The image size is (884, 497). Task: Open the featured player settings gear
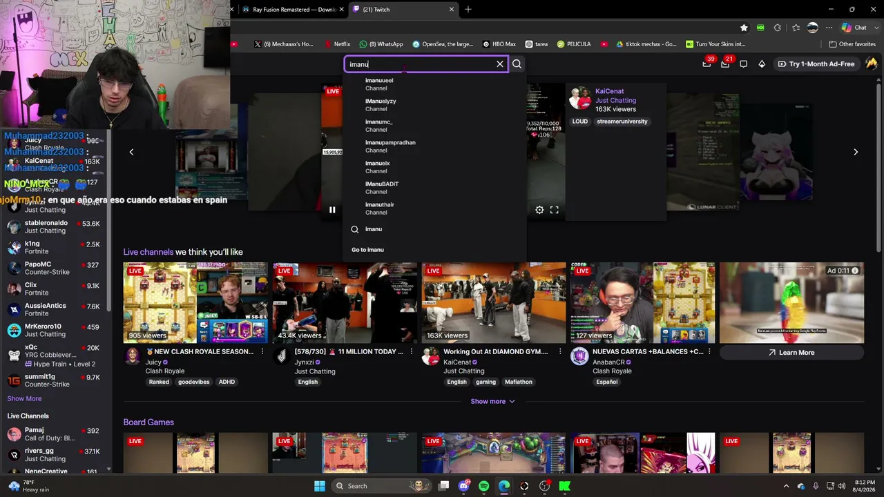(x=539, y=210)
